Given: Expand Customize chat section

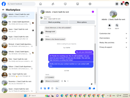Looking at the screenshot, I should tap(113, 34).
